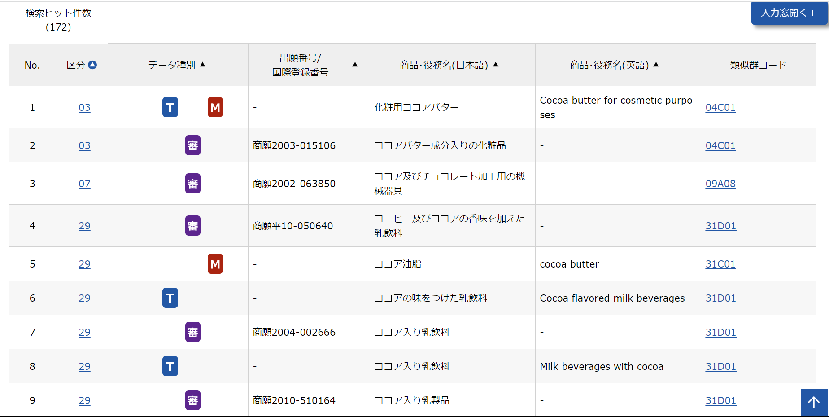The image size is (829, 417).
Task: Click the red M icon for ココア油脂
Action: tap(215, 264)
